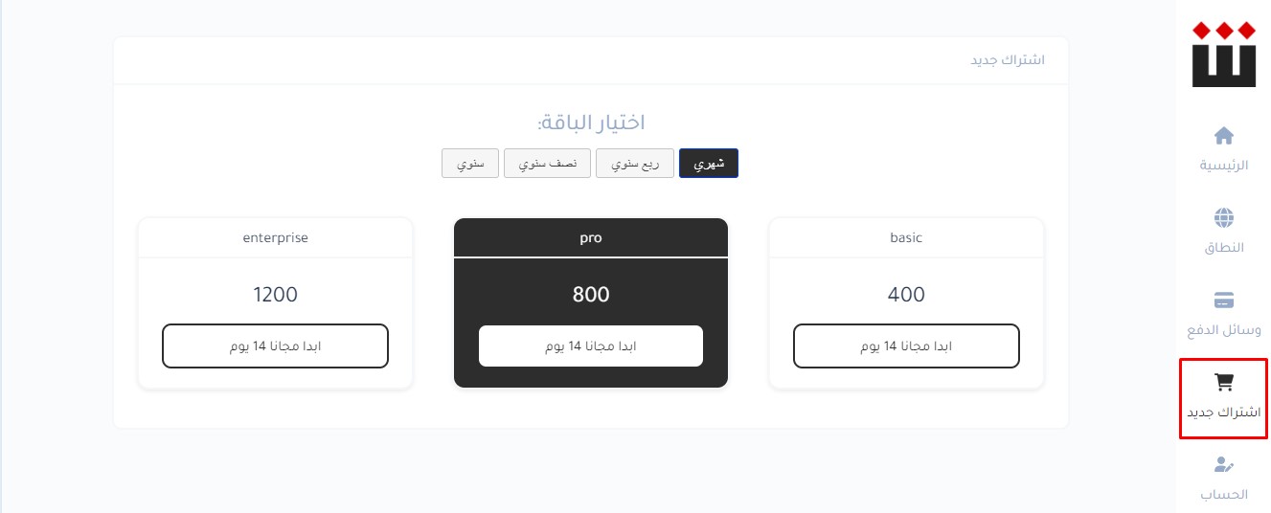Screen dimensions: 1271x513
Task: Switch to quarterly ربع سنوي billing
Action: coord(635,164)
